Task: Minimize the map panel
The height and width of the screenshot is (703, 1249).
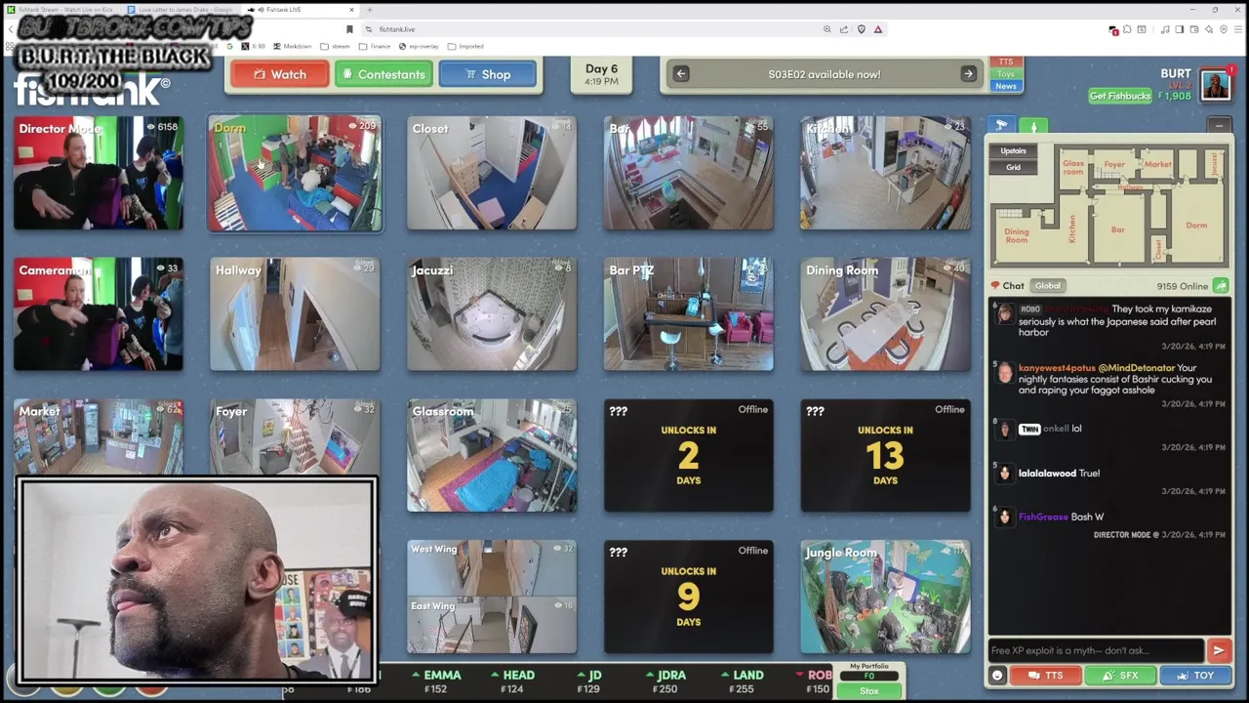Action: [x=1219, y=125]
